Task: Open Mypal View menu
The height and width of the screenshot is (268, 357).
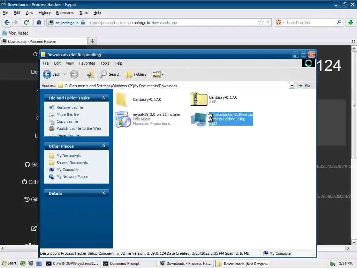Action: tap(29, 13)
